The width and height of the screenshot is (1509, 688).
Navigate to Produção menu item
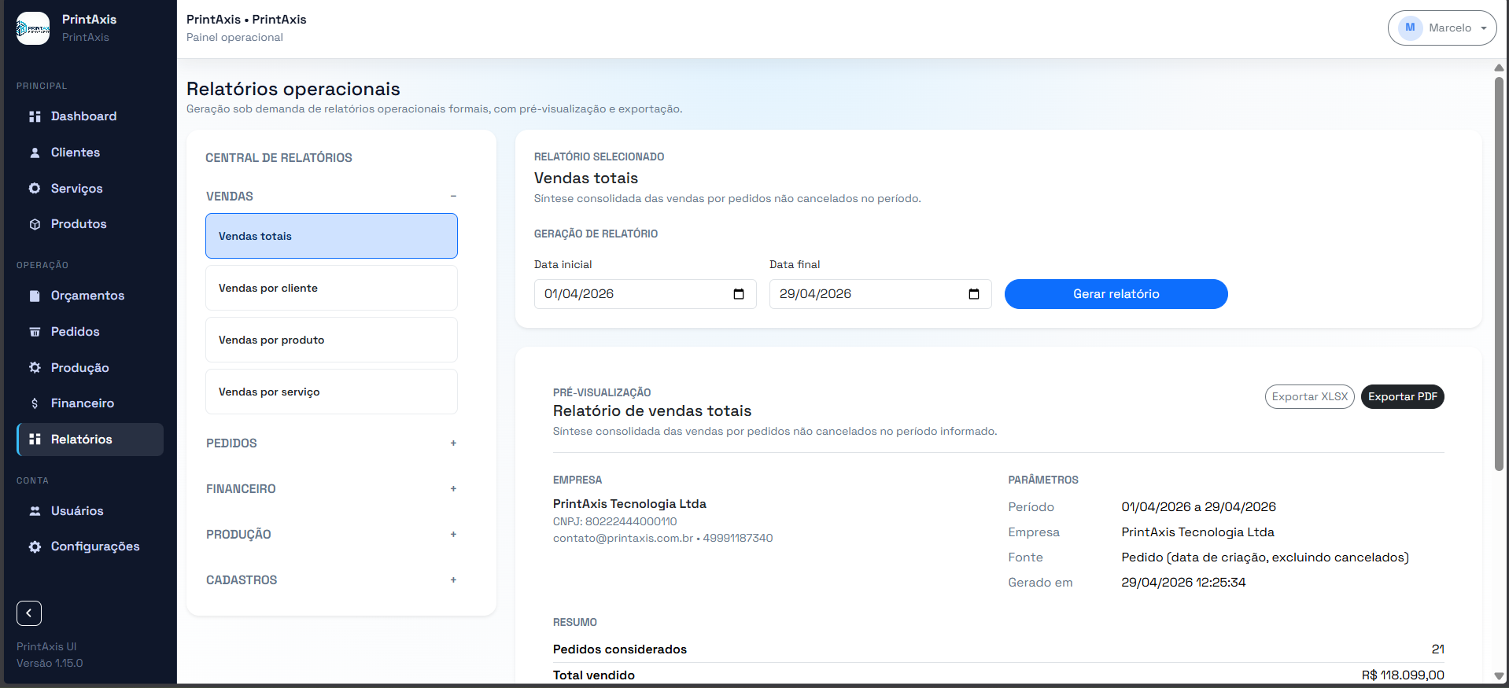[x=90, y=368]
